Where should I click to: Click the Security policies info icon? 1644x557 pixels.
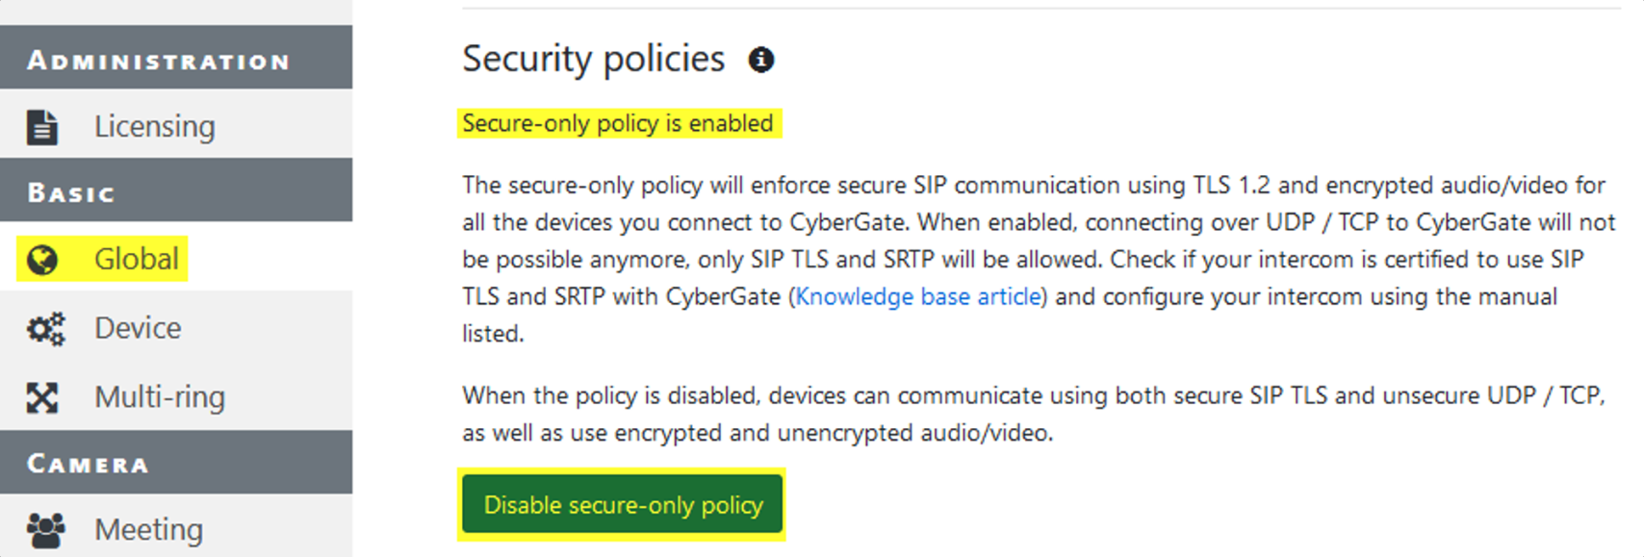[x=761, y=60]
